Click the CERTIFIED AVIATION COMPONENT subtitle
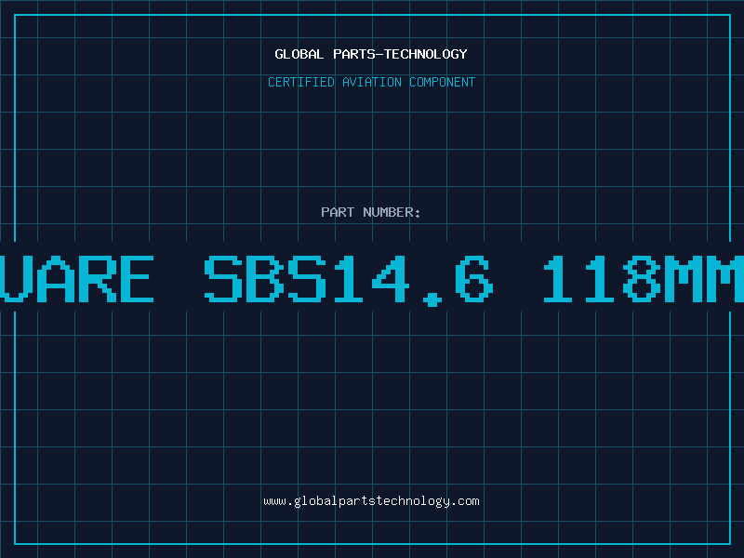744x558 pixels. click(371, 82)
